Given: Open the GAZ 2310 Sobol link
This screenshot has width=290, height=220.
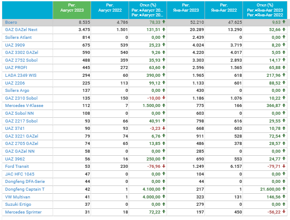Looking at the screenshot, I should coord(21,98).
